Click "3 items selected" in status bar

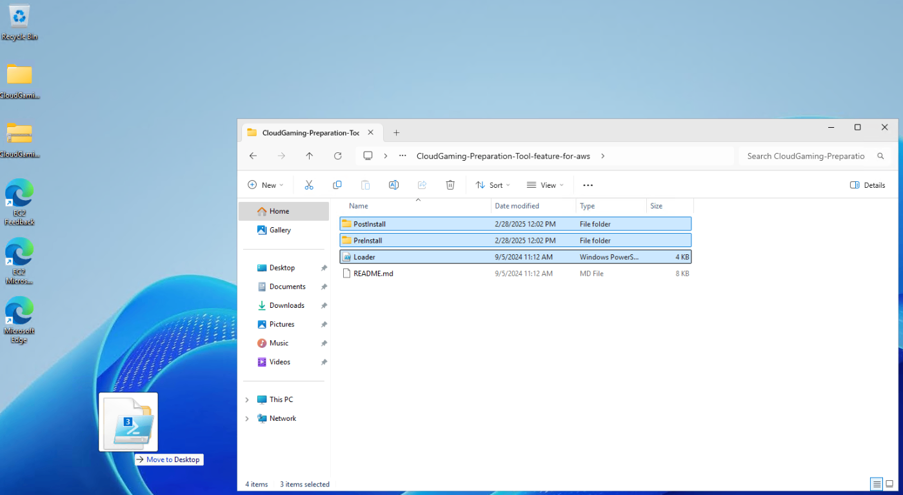(304, 485)
